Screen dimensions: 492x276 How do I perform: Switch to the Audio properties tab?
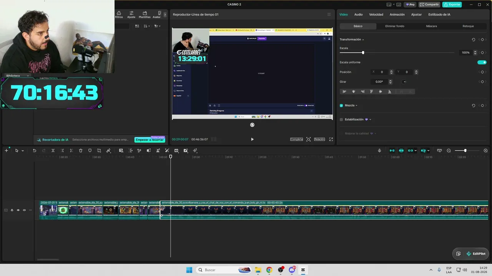point(358,15)
